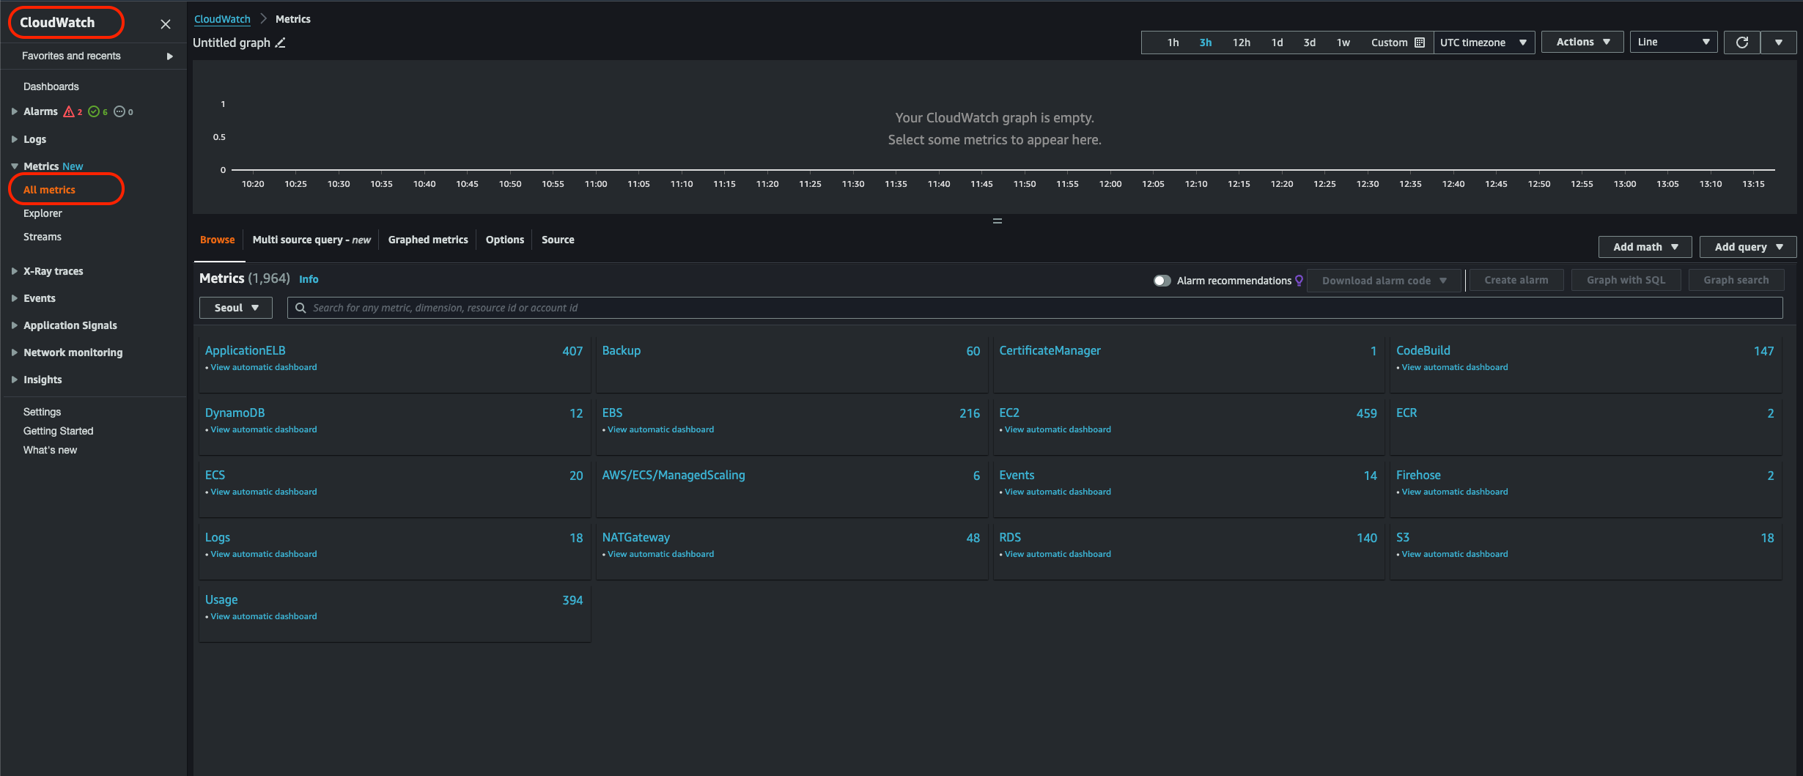Viewport: 1803px width, 776px height.
Task: Open Getting Started in sidebar
Action: (x=58, y=431)
